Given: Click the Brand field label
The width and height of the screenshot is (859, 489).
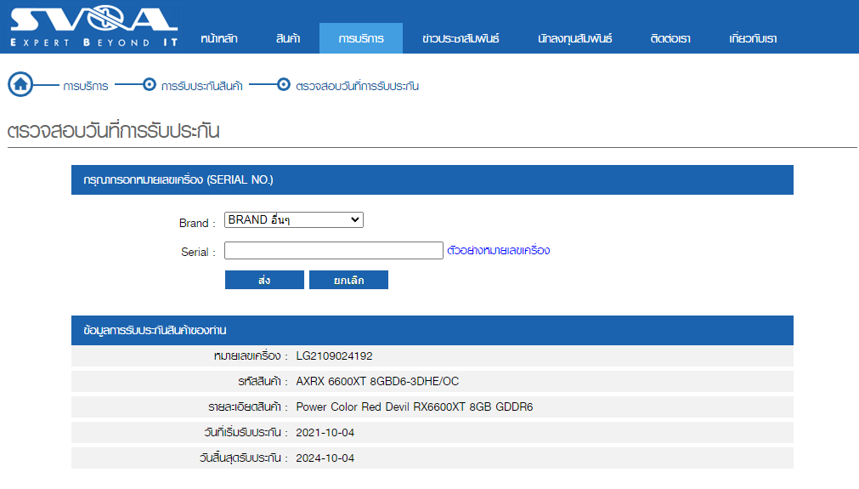Looking at the screenshot, I should click(197, 223).
